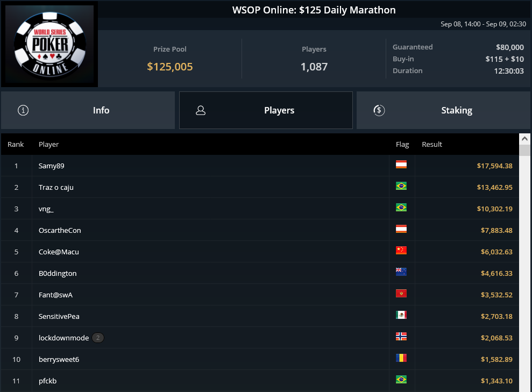Click the result $1,343.10
This screenshot has width=532, height=392.
coord(496,381)
